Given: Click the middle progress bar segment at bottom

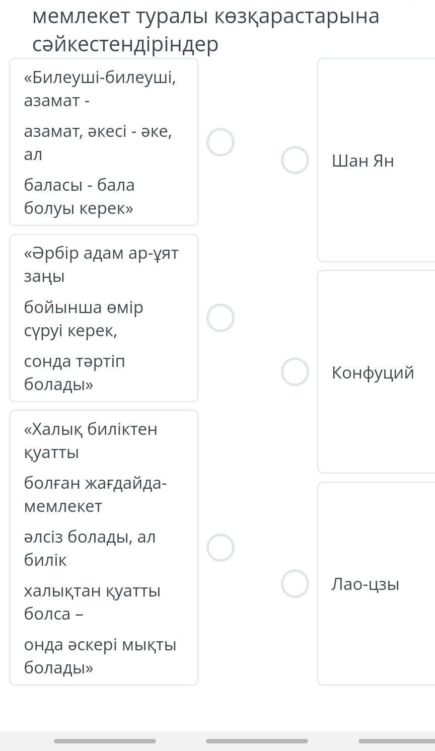Looking at the screenshot, I should click(257, 741).
